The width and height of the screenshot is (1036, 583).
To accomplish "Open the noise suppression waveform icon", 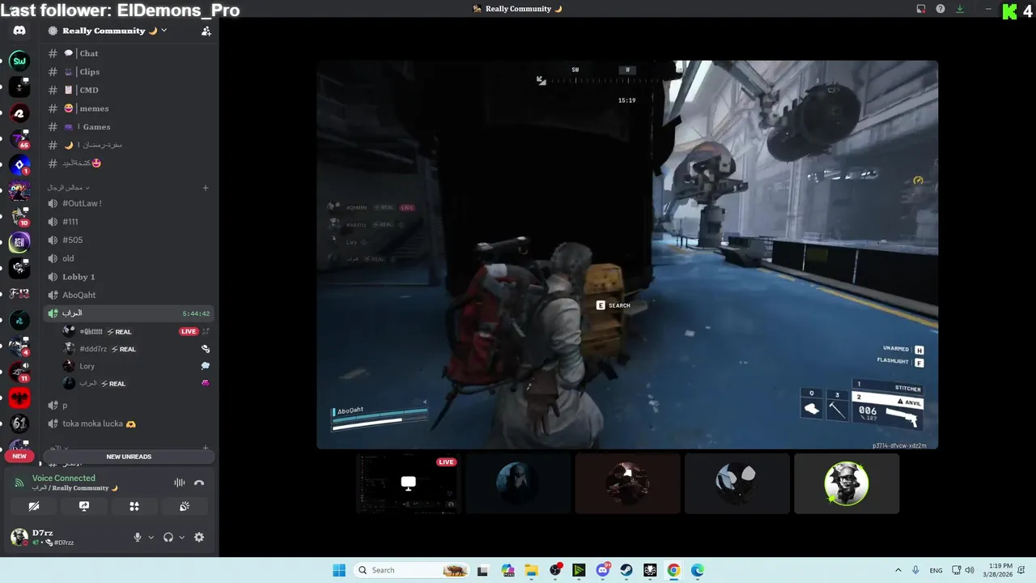I will pos(180,483).
